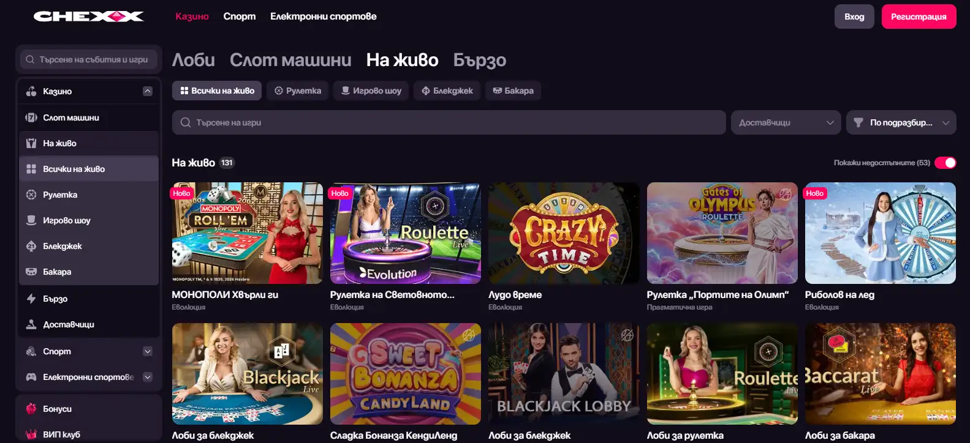Click the Електронни спортове gamepad icon
This screenshot has height=443, width=970.
tap(31, 377)
